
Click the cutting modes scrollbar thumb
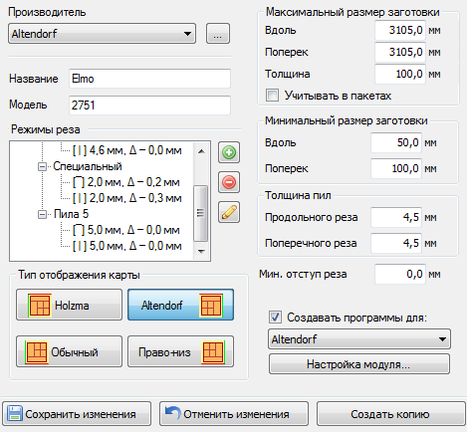click(x=201, y=213)
